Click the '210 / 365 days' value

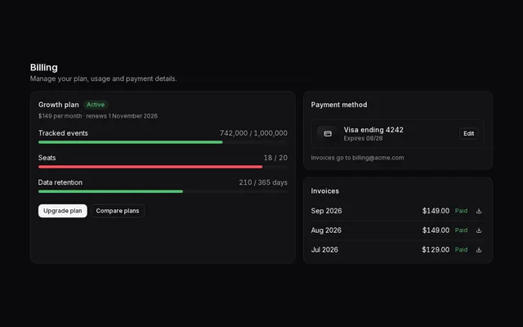click(x=263, y=182)
